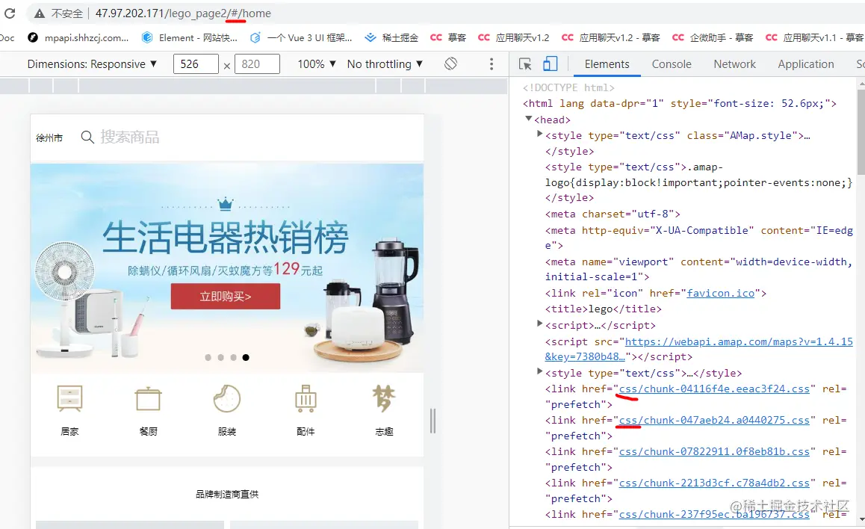
Task: Click the not-secure warning icon in address bar
Action: click(x=39, y=13)
